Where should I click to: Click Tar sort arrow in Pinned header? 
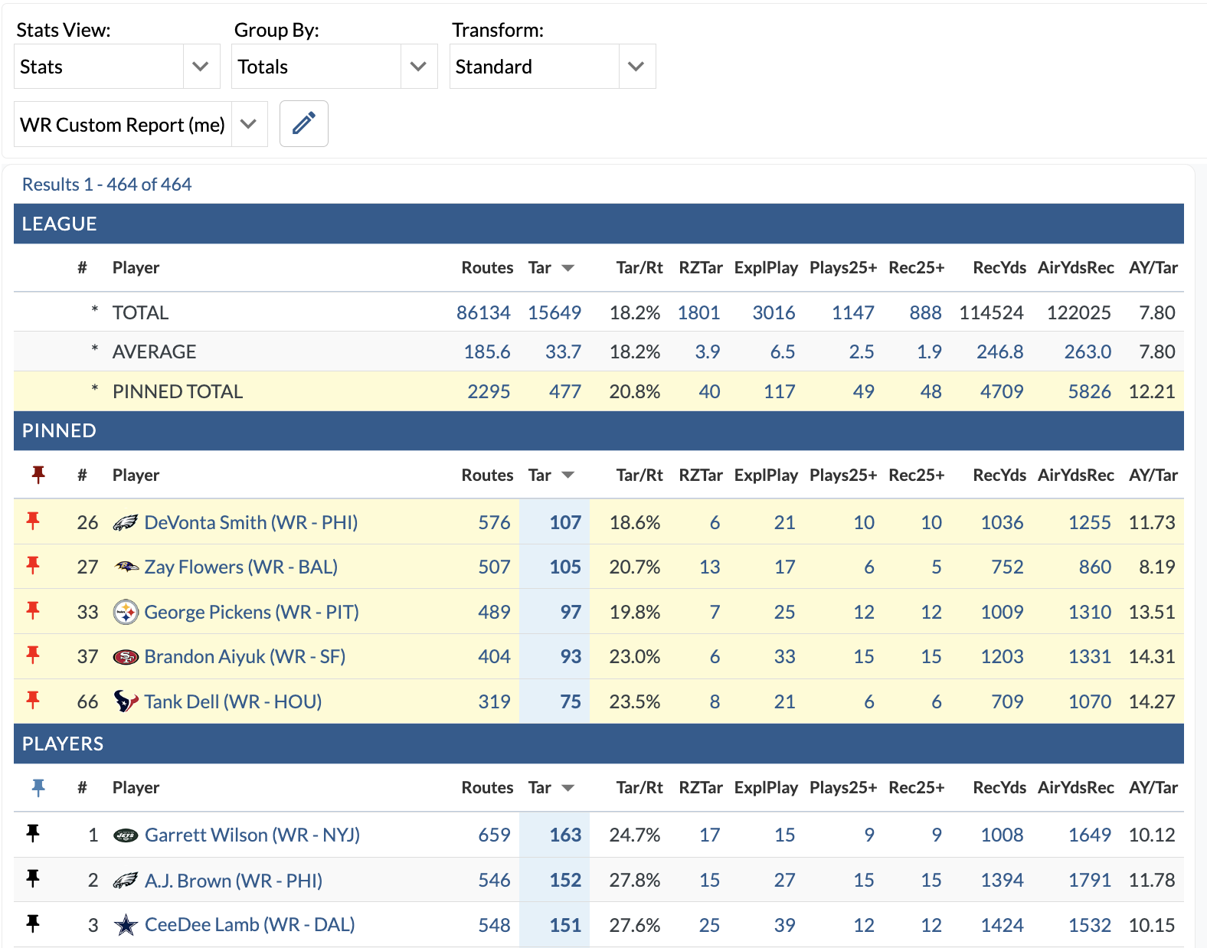point(568,475)
